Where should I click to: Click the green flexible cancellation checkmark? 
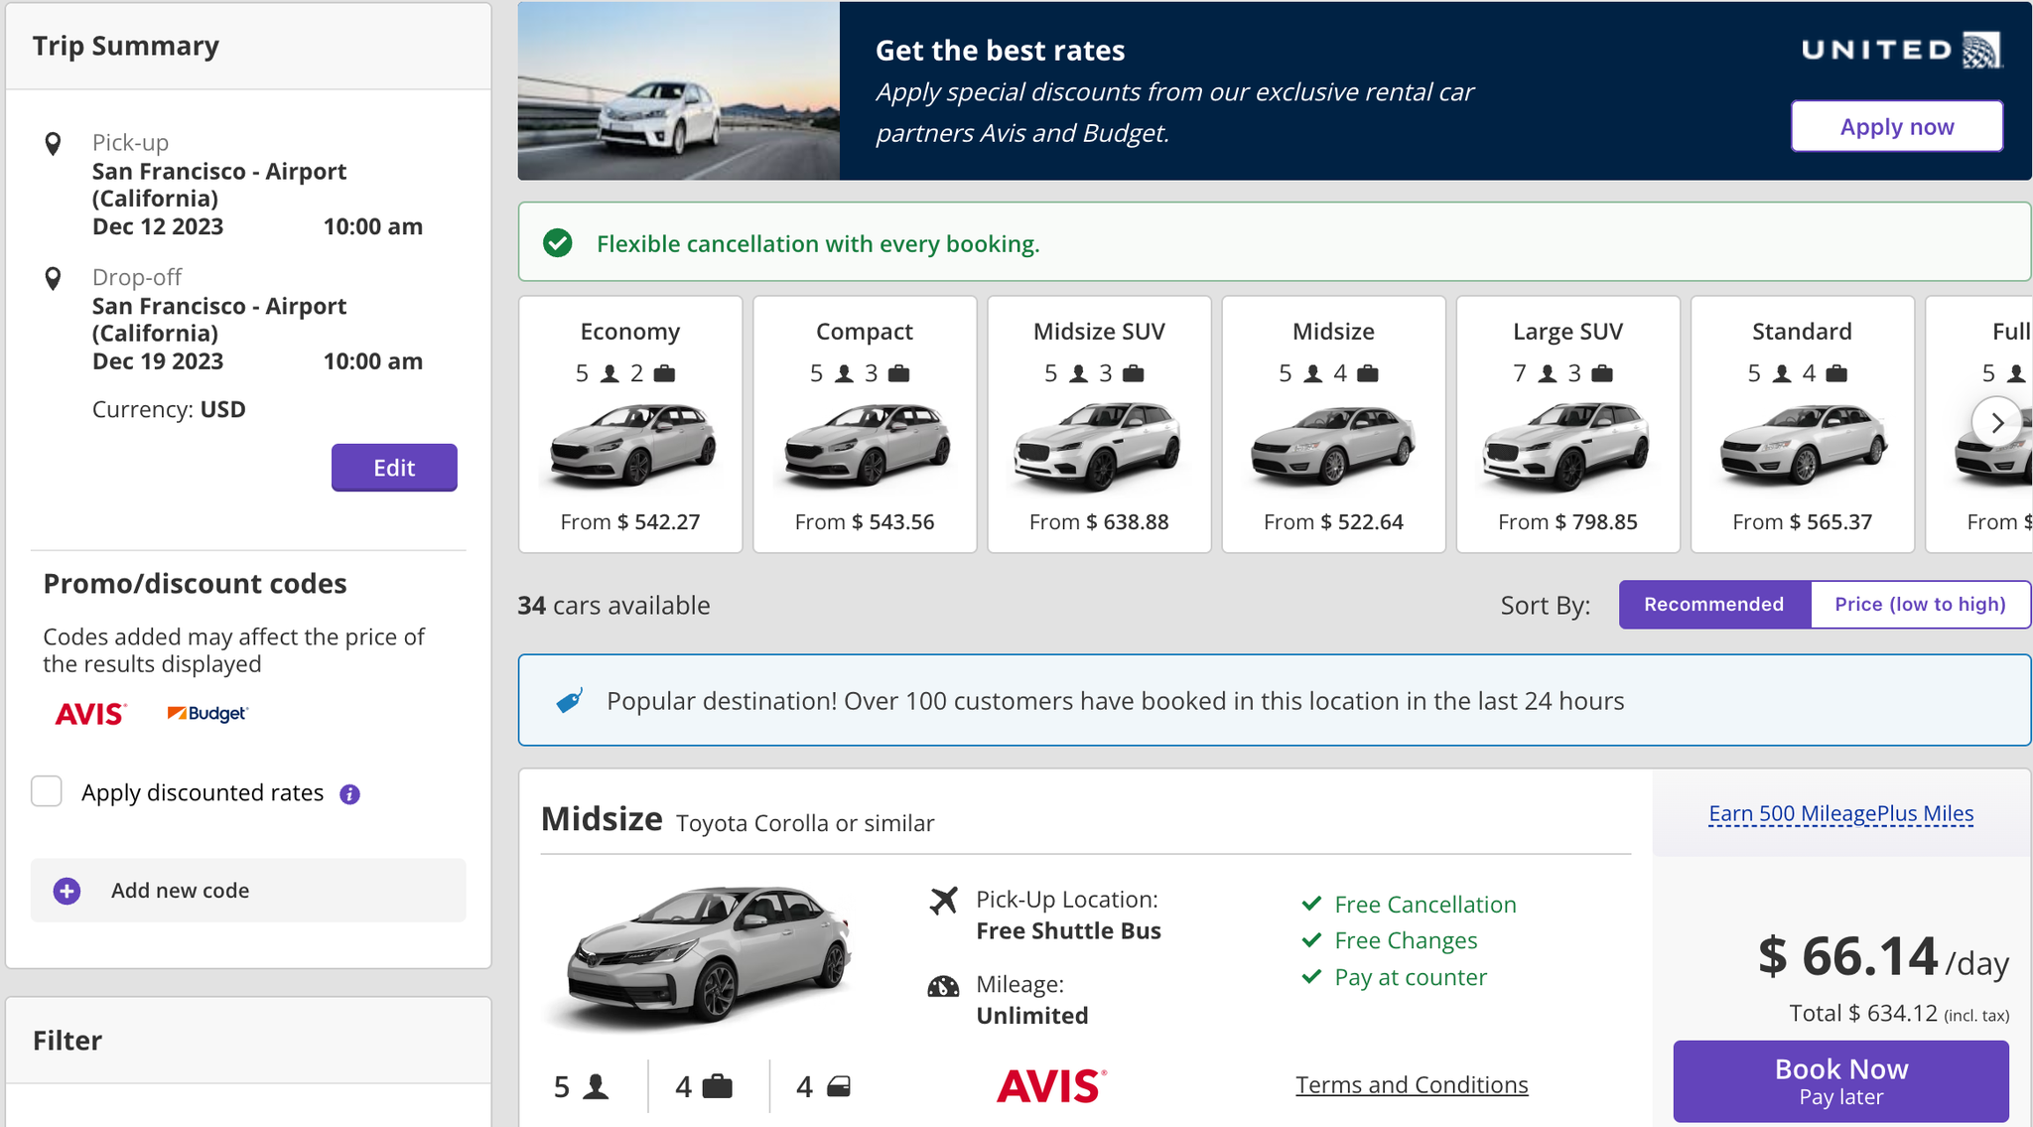point(558,242)
